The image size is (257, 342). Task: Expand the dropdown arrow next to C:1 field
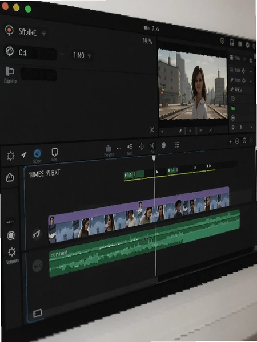[62, 54]
